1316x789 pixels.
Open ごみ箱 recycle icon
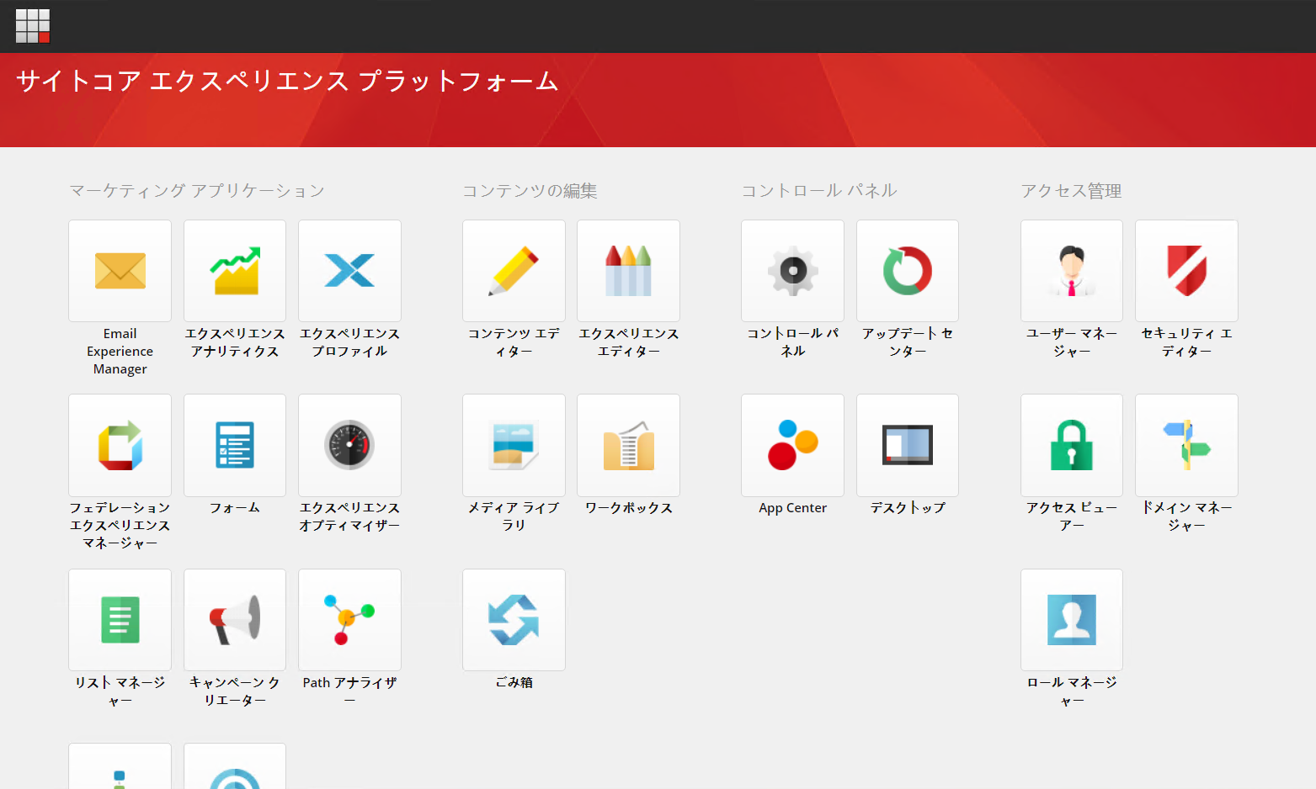click(514, 620)
